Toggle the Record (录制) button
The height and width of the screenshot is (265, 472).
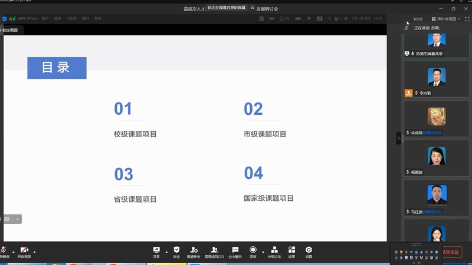(253, 250)
